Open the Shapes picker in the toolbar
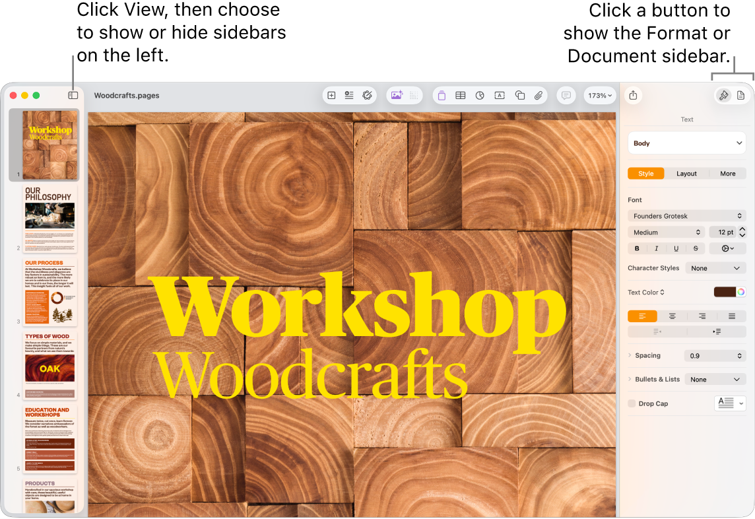Screen dimensions: 755x519 pyautogui.click(x=519, y=95)
